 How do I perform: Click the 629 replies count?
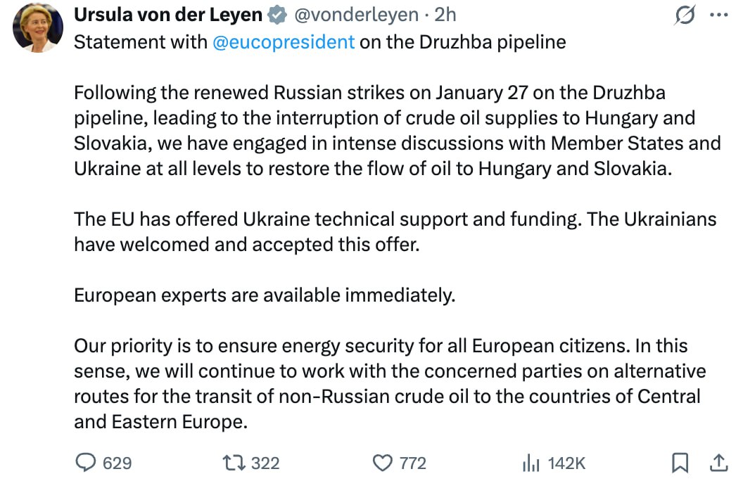117,463
